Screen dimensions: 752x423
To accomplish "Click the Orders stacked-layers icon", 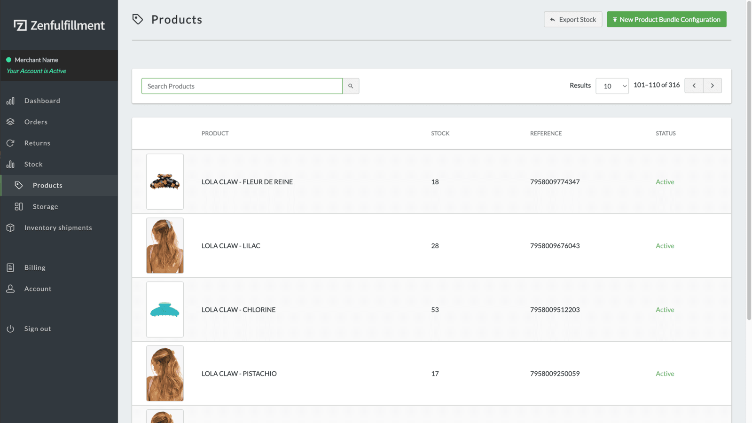I will coord(11,122).
